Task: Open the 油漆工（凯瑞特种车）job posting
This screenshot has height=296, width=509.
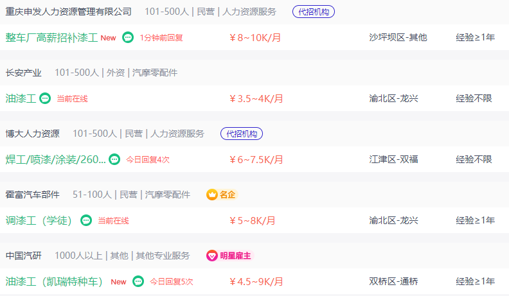Action: (x=54, y=281)
